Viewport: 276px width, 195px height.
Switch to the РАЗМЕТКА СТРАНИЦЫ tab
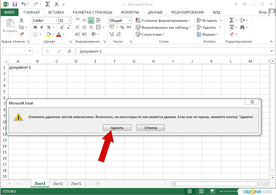93,12
